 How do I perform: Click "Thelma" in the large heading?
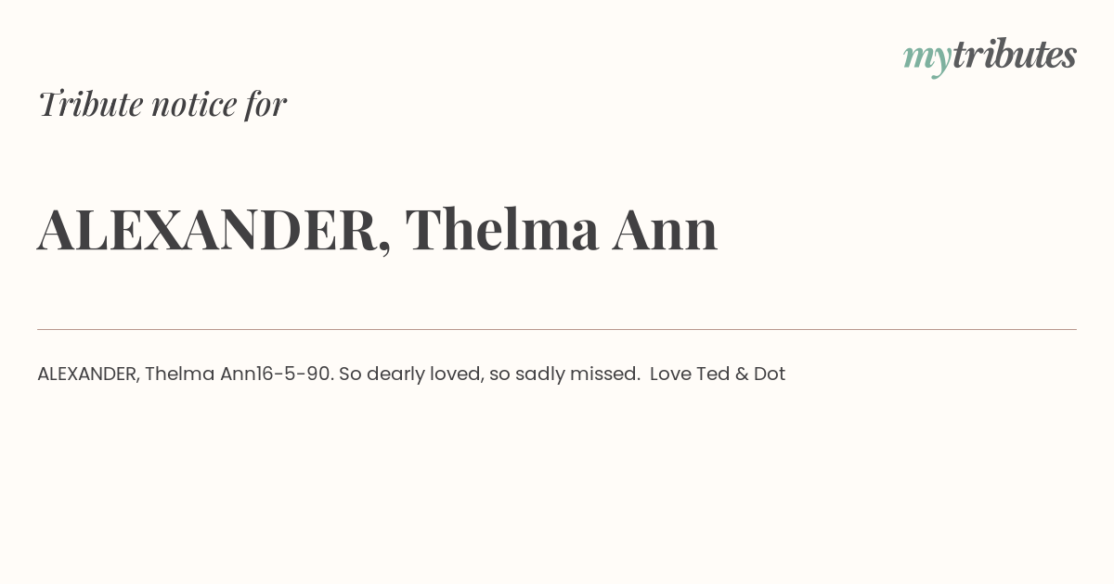pyautogui.click(x=502, y=229)
